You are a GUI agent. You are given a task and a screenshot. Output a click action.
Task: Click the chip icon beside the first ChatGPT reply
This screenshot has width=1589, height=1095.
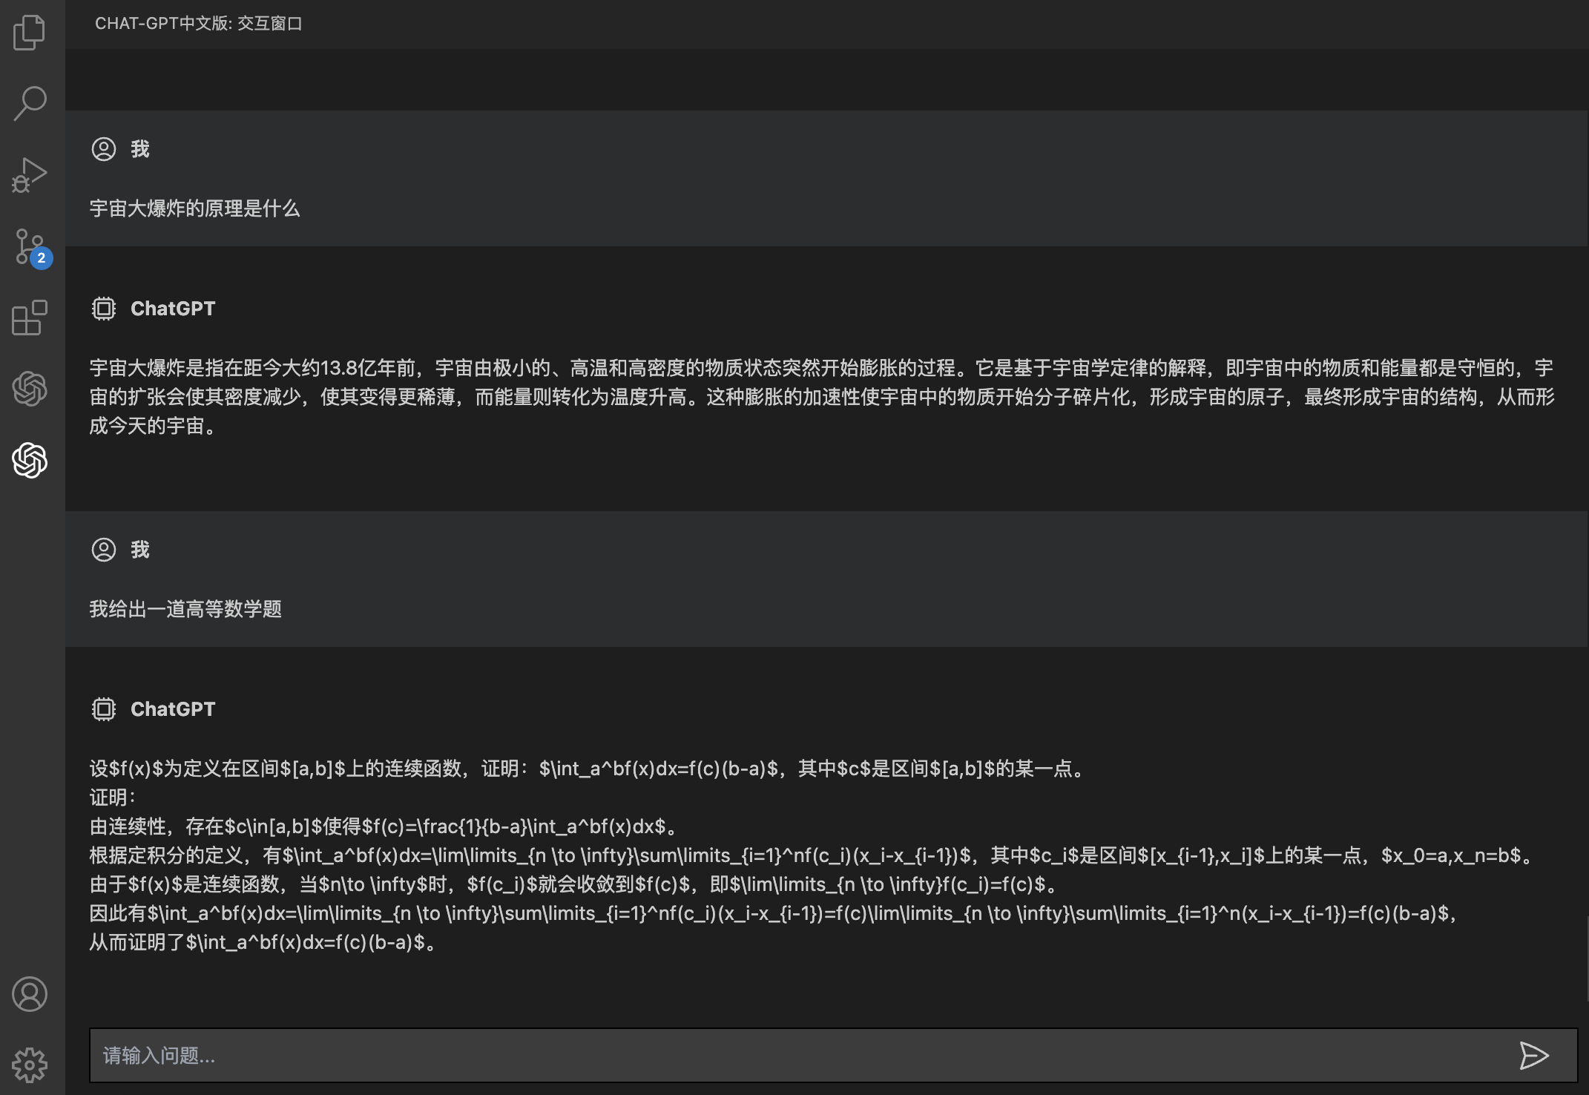tap(104, 309)
